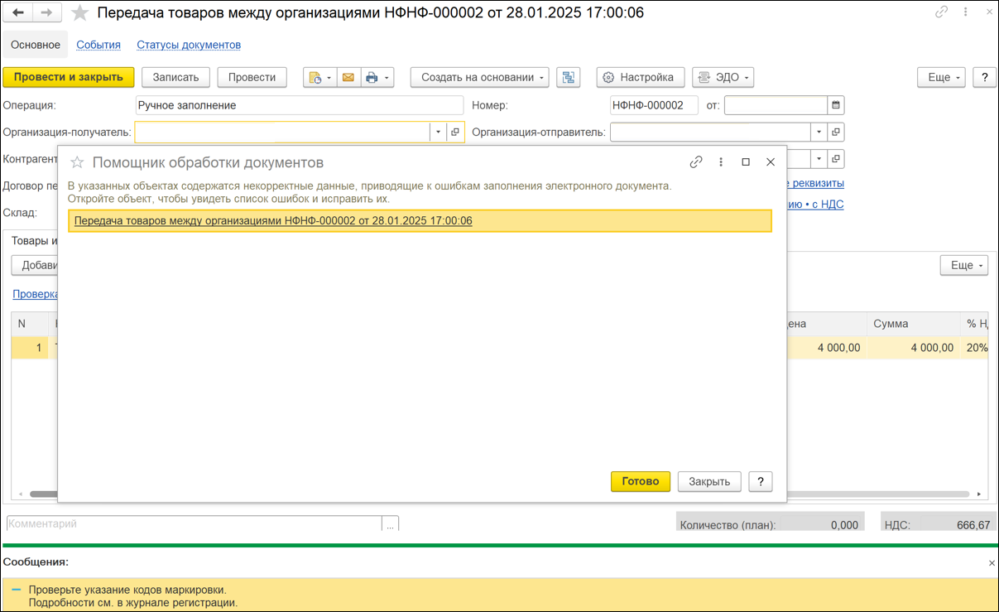Star the Помощник обработки документов dialog

tap(77, 162)
